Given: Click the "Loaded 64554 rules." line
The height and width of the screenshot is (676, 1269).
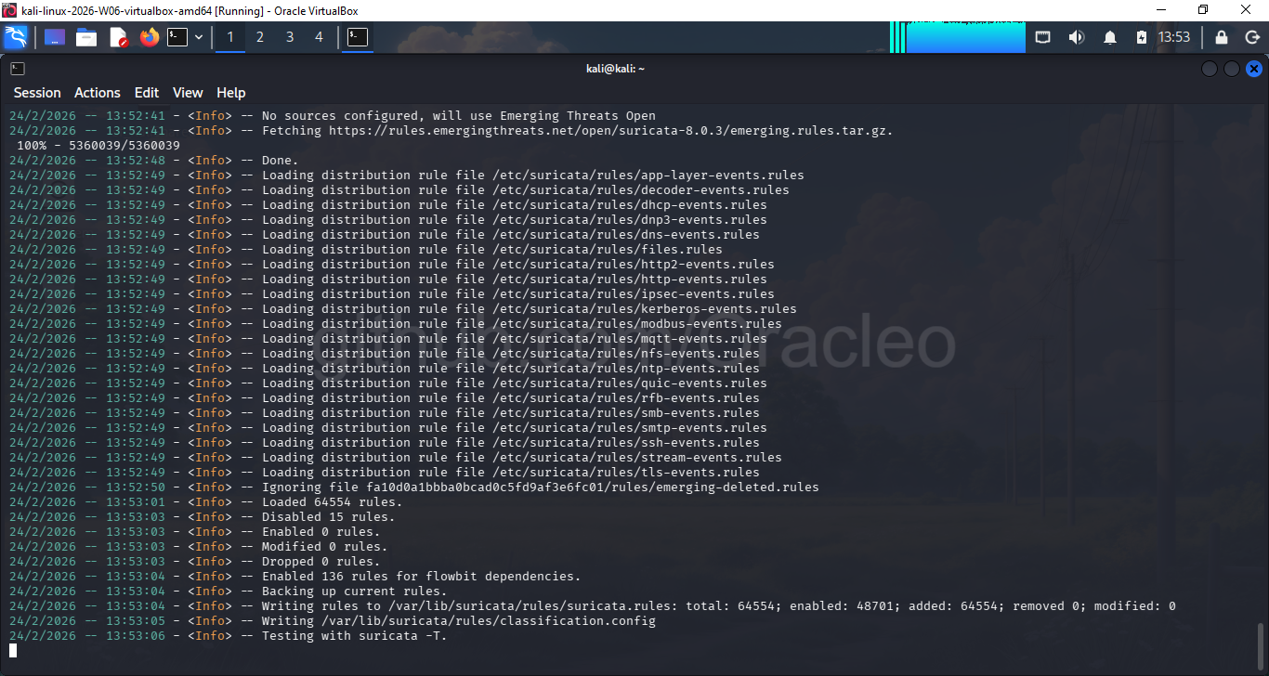Looking at the screenshot, I should point(333,502).
